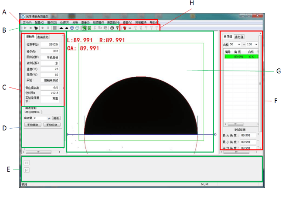
Task: Click the 湿度(%) field containing 60
Action: pyautogui.click(x=50, y=75)
